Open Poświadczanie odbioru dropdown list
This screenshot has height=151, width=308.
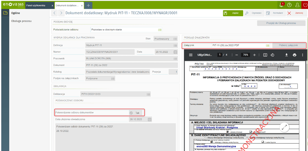pos(160,30)
